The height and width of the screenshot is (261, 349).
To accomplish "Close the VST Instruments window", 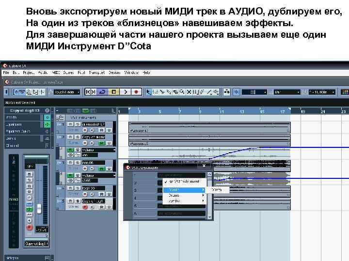I will tap(204, 166).
